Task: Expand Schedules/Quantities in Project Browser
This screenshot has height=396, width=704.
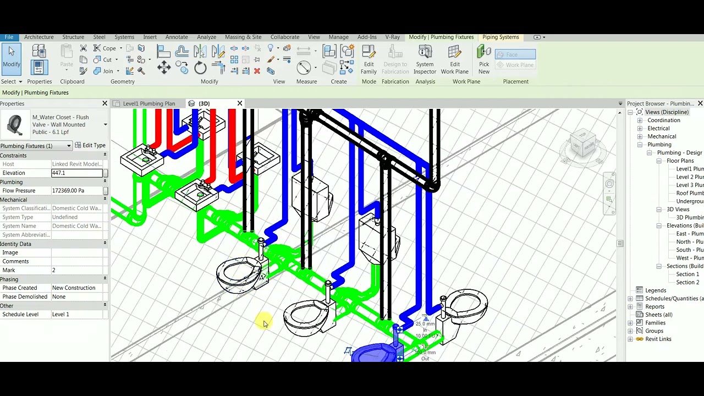Action: [630, 299]
